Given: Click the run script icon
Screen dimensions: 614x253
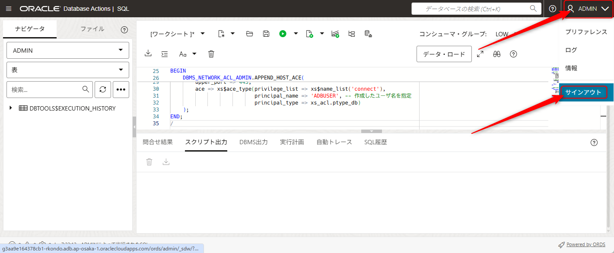Looking at the screenshot, I should click(x=309, y=34).
